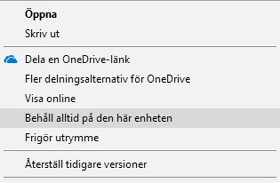The image size is (280, 183).
Task: Select the menu item next to the cloud icon
Action: pyautogui.click(x=140, y=59)
